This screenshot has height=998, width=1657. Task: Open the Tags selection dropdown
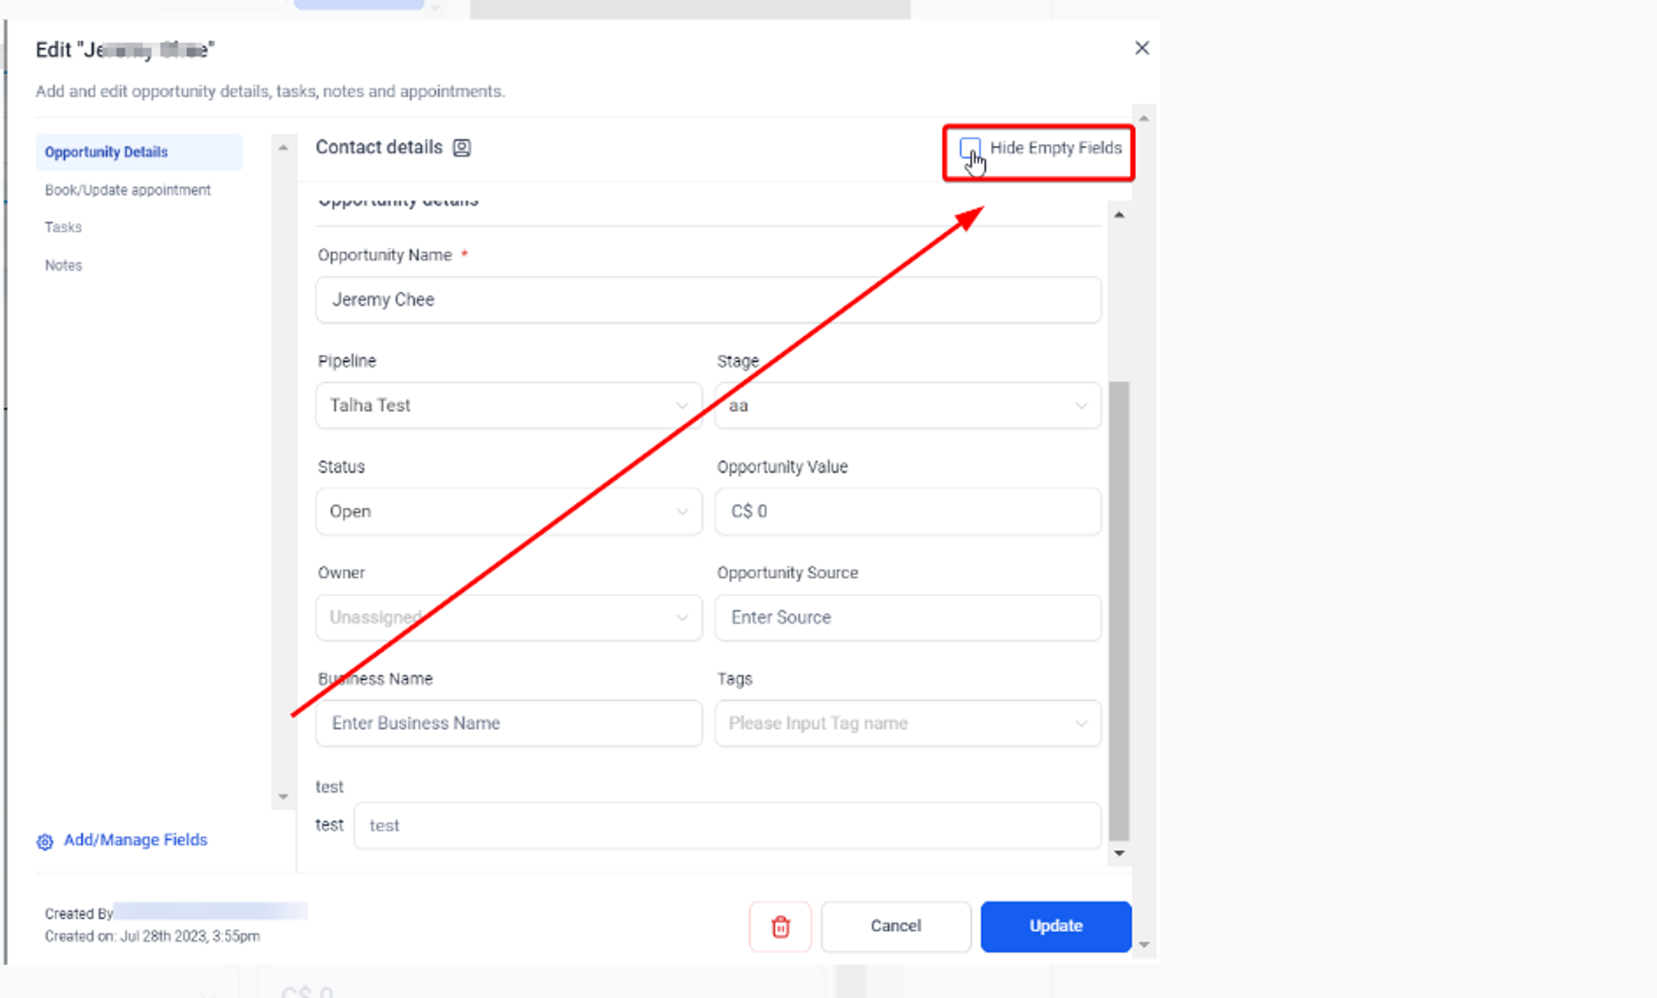908,723
